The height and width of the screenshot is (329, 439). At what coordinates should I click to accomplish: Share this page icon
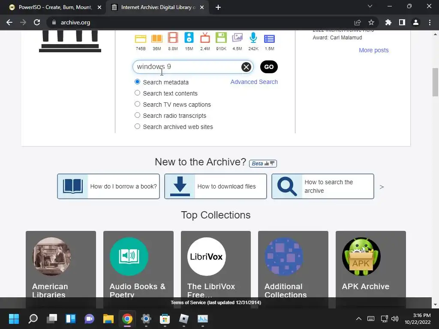point(358,22)
